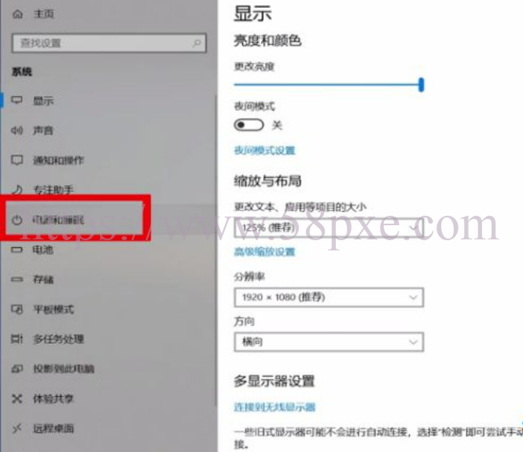Click the Power and sleep power icon
Viewport: 523px width, 452px height.
(17, 220)
